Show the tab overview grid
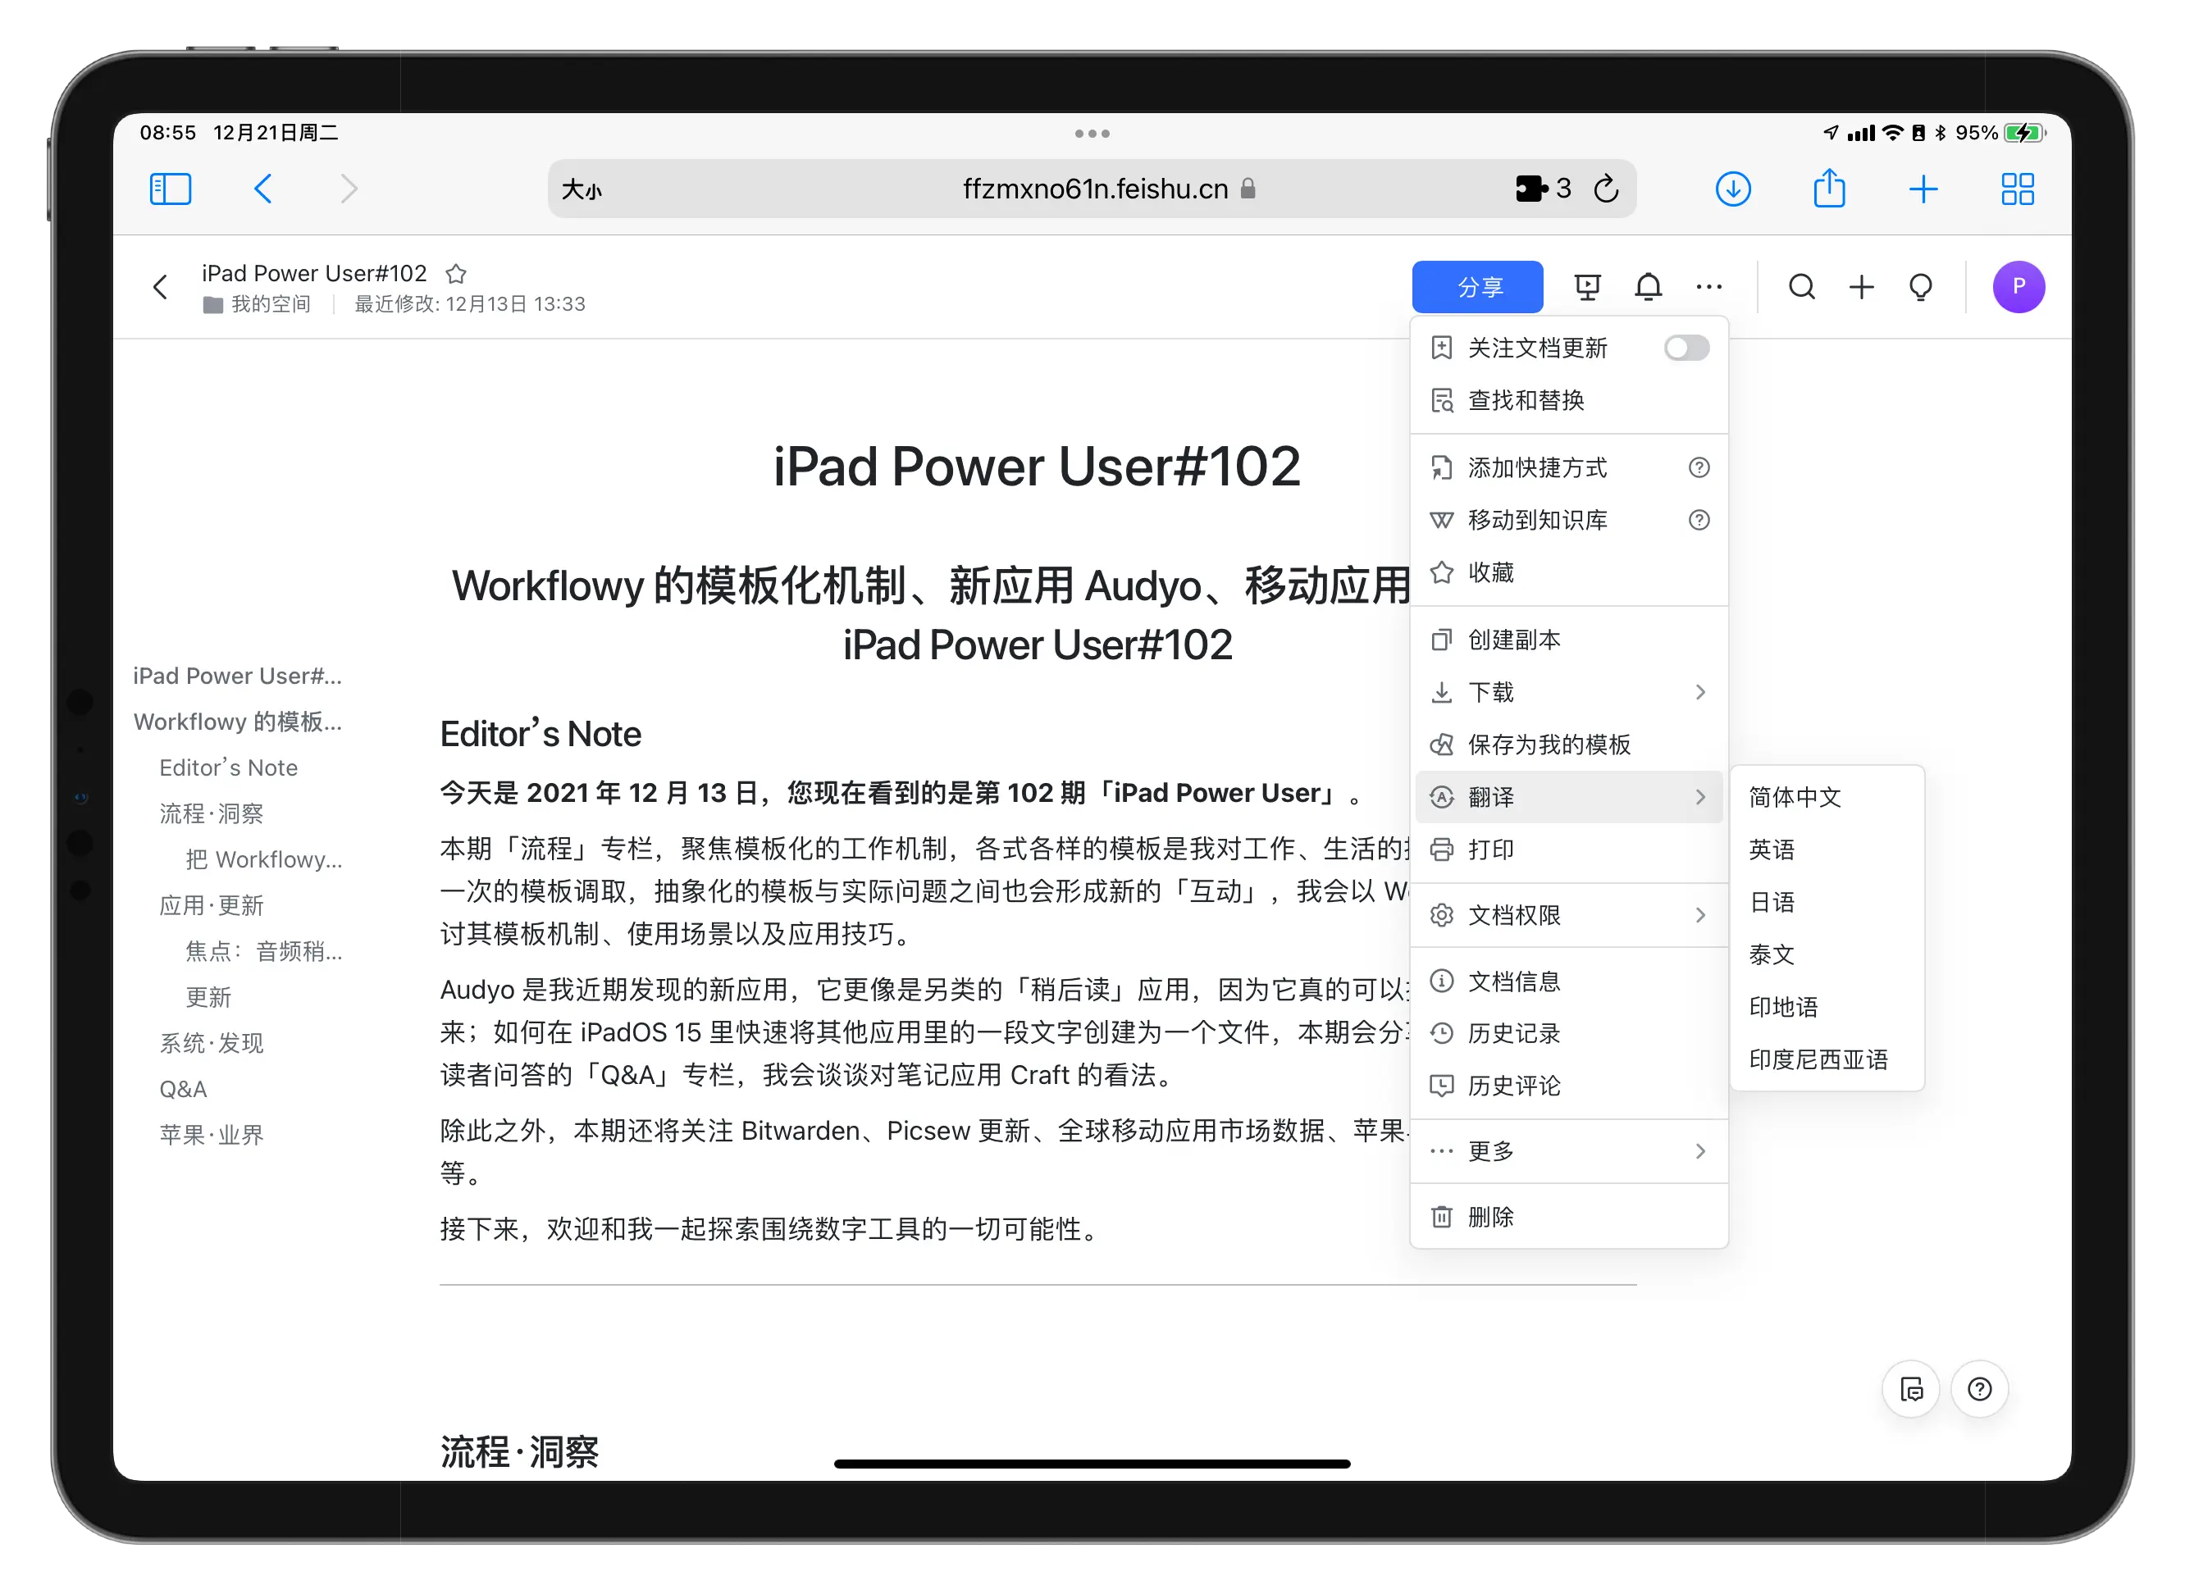The height and width of the screenshot is (1594, 2185). [x=2018, y=188]
